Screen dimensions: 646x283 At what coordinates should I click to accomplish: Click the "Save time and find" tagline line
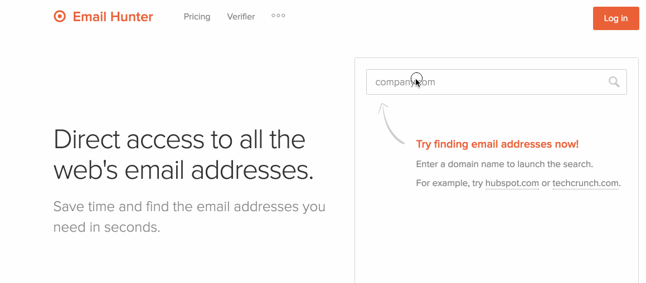[x=189, y=207]
